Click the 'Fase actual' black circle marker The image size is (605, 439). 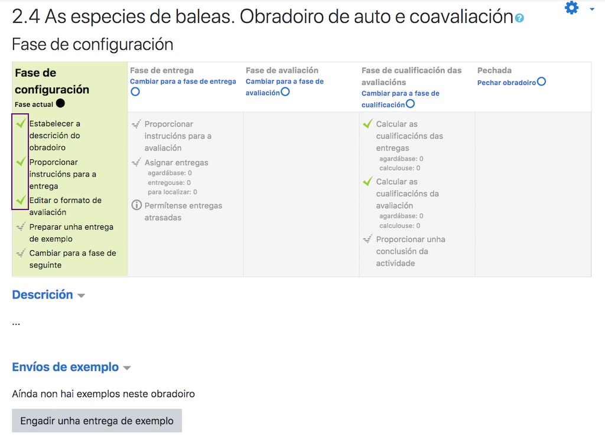click(61, 103)
